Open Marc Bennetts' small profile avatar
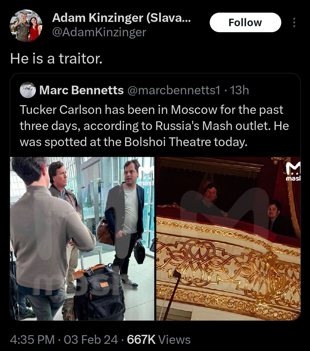The height and width of the screenshot is (351, 310). [x=28, y=90]
